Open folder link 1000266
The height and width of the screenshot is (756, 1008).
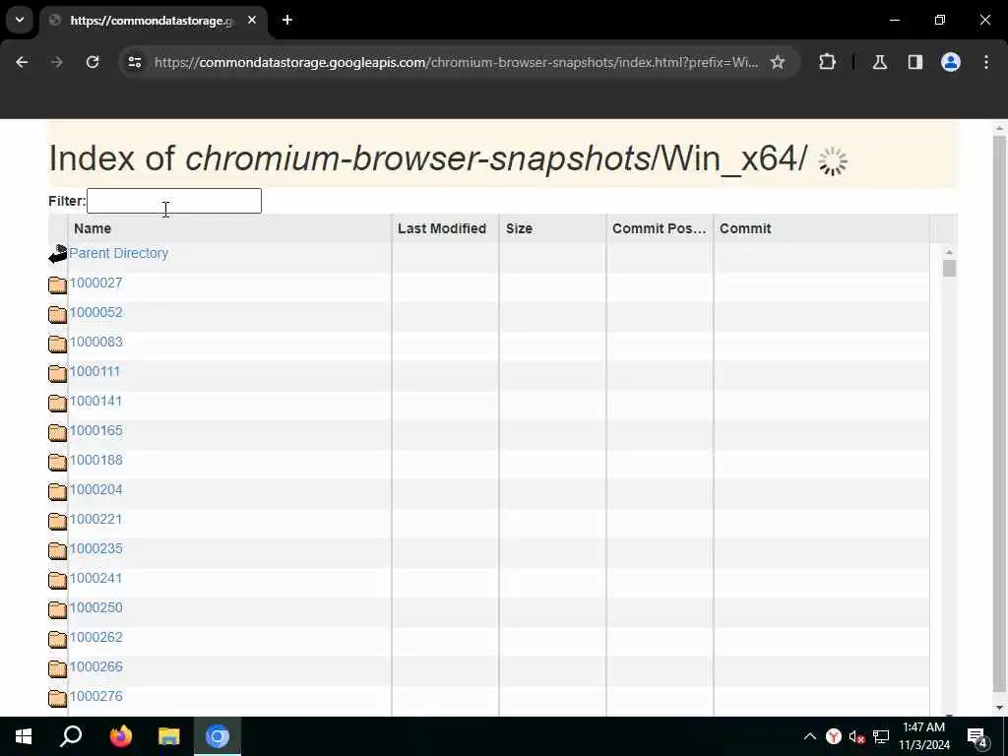(x=95, y=667)
